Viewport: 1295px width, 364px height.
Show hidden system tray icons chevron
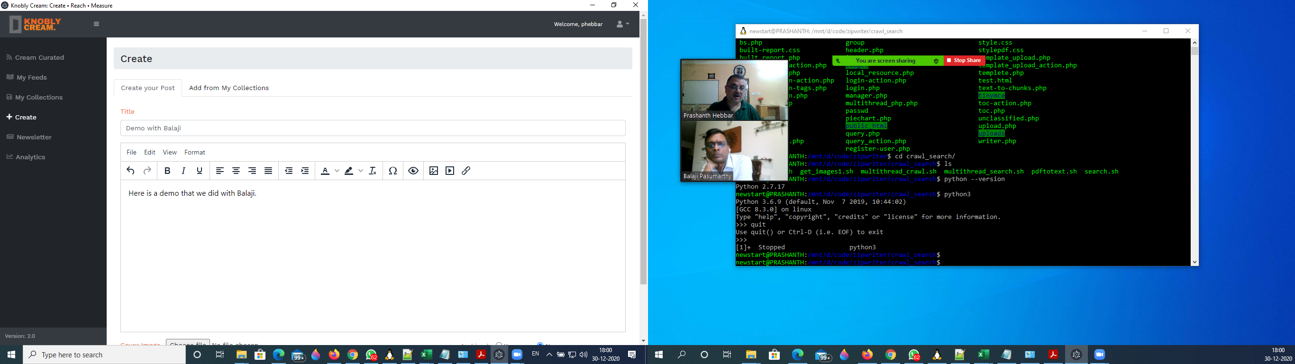(x=549, y=355)
